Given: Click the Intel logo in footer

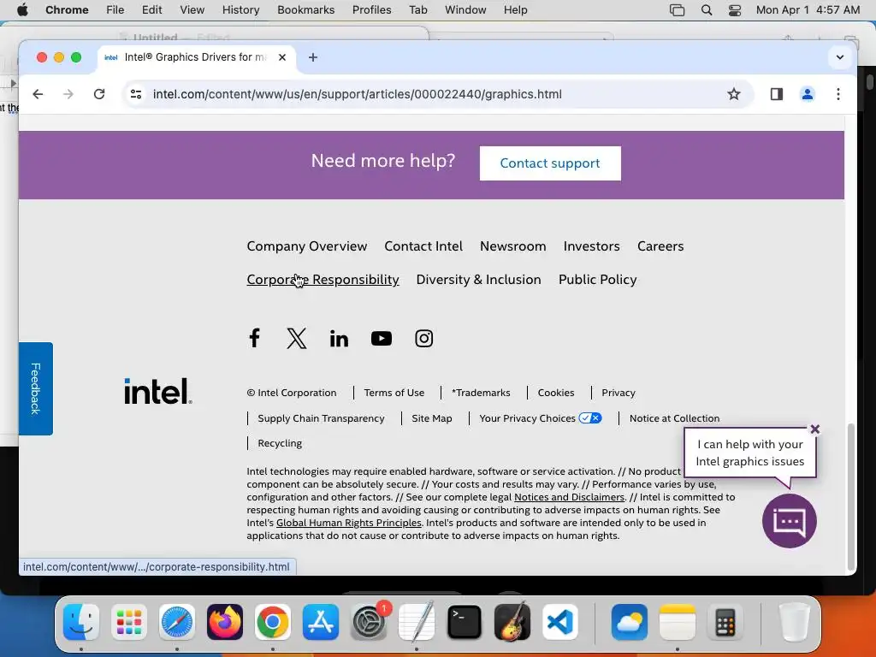Looking at the screenshot, I should coord(158,391).
